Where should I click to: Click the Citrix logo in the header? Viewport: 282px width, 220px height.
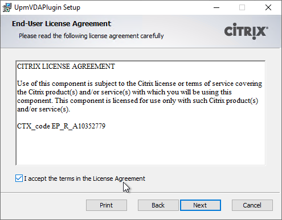pos(246,31)
